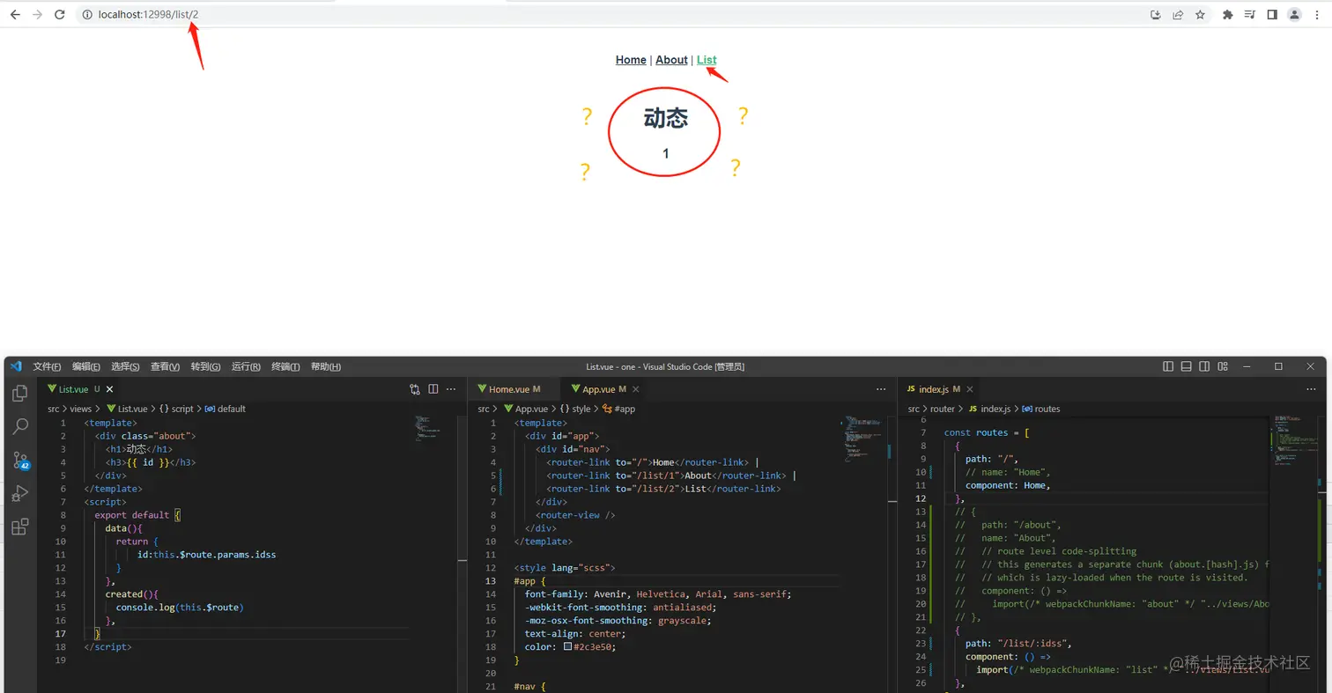Click 'routes' symbol in index.js breadcrumb
This screenshot has height=693, width=1332.
coord(1047,409)
